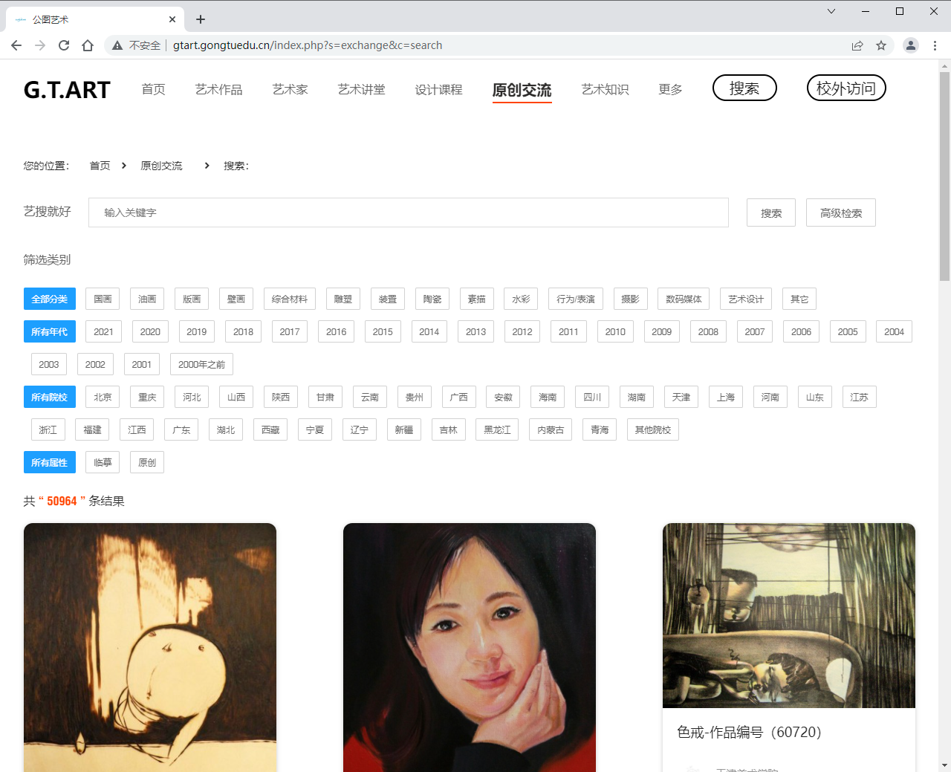Click 原创交流 in the breadcrumb
The height and width of the screenshot is (772, 951).
click(161, 166)
